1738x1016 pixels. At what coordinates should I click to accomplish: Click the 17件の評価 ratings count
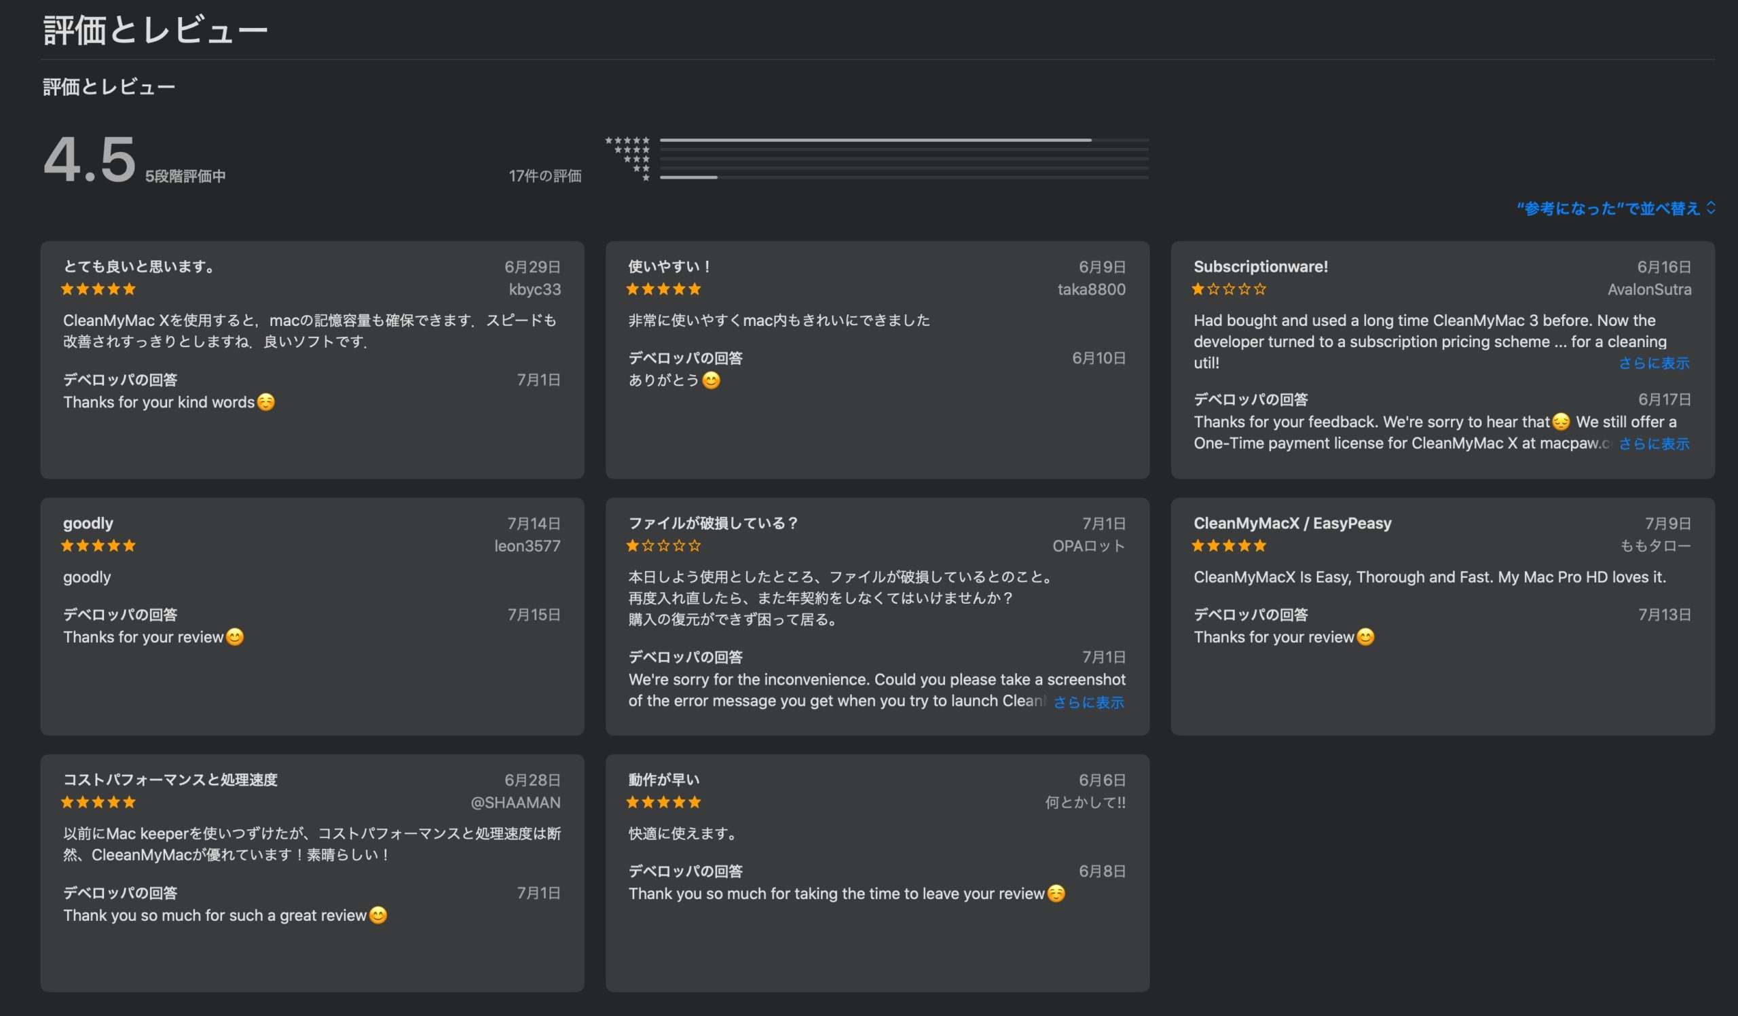545,176
